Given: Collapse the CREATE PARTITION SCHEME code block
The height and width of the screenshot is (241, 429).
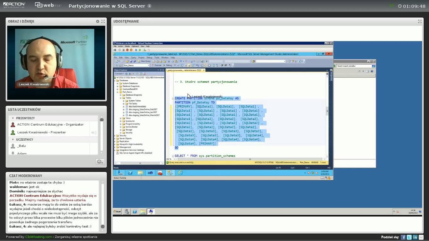Looking at the screenshot, I should tap(173, 99).
